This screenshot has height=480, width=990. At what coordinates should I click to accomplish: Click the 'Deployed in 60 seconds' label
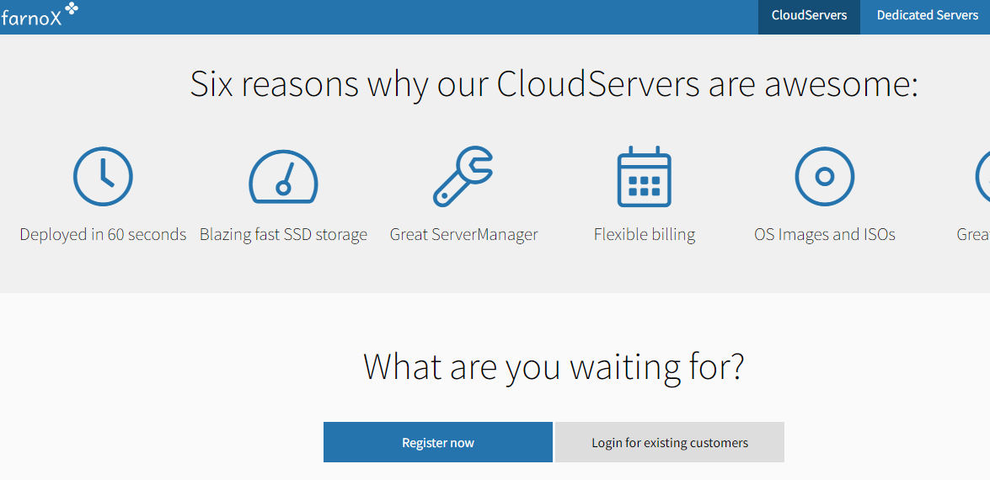(103, 235)
